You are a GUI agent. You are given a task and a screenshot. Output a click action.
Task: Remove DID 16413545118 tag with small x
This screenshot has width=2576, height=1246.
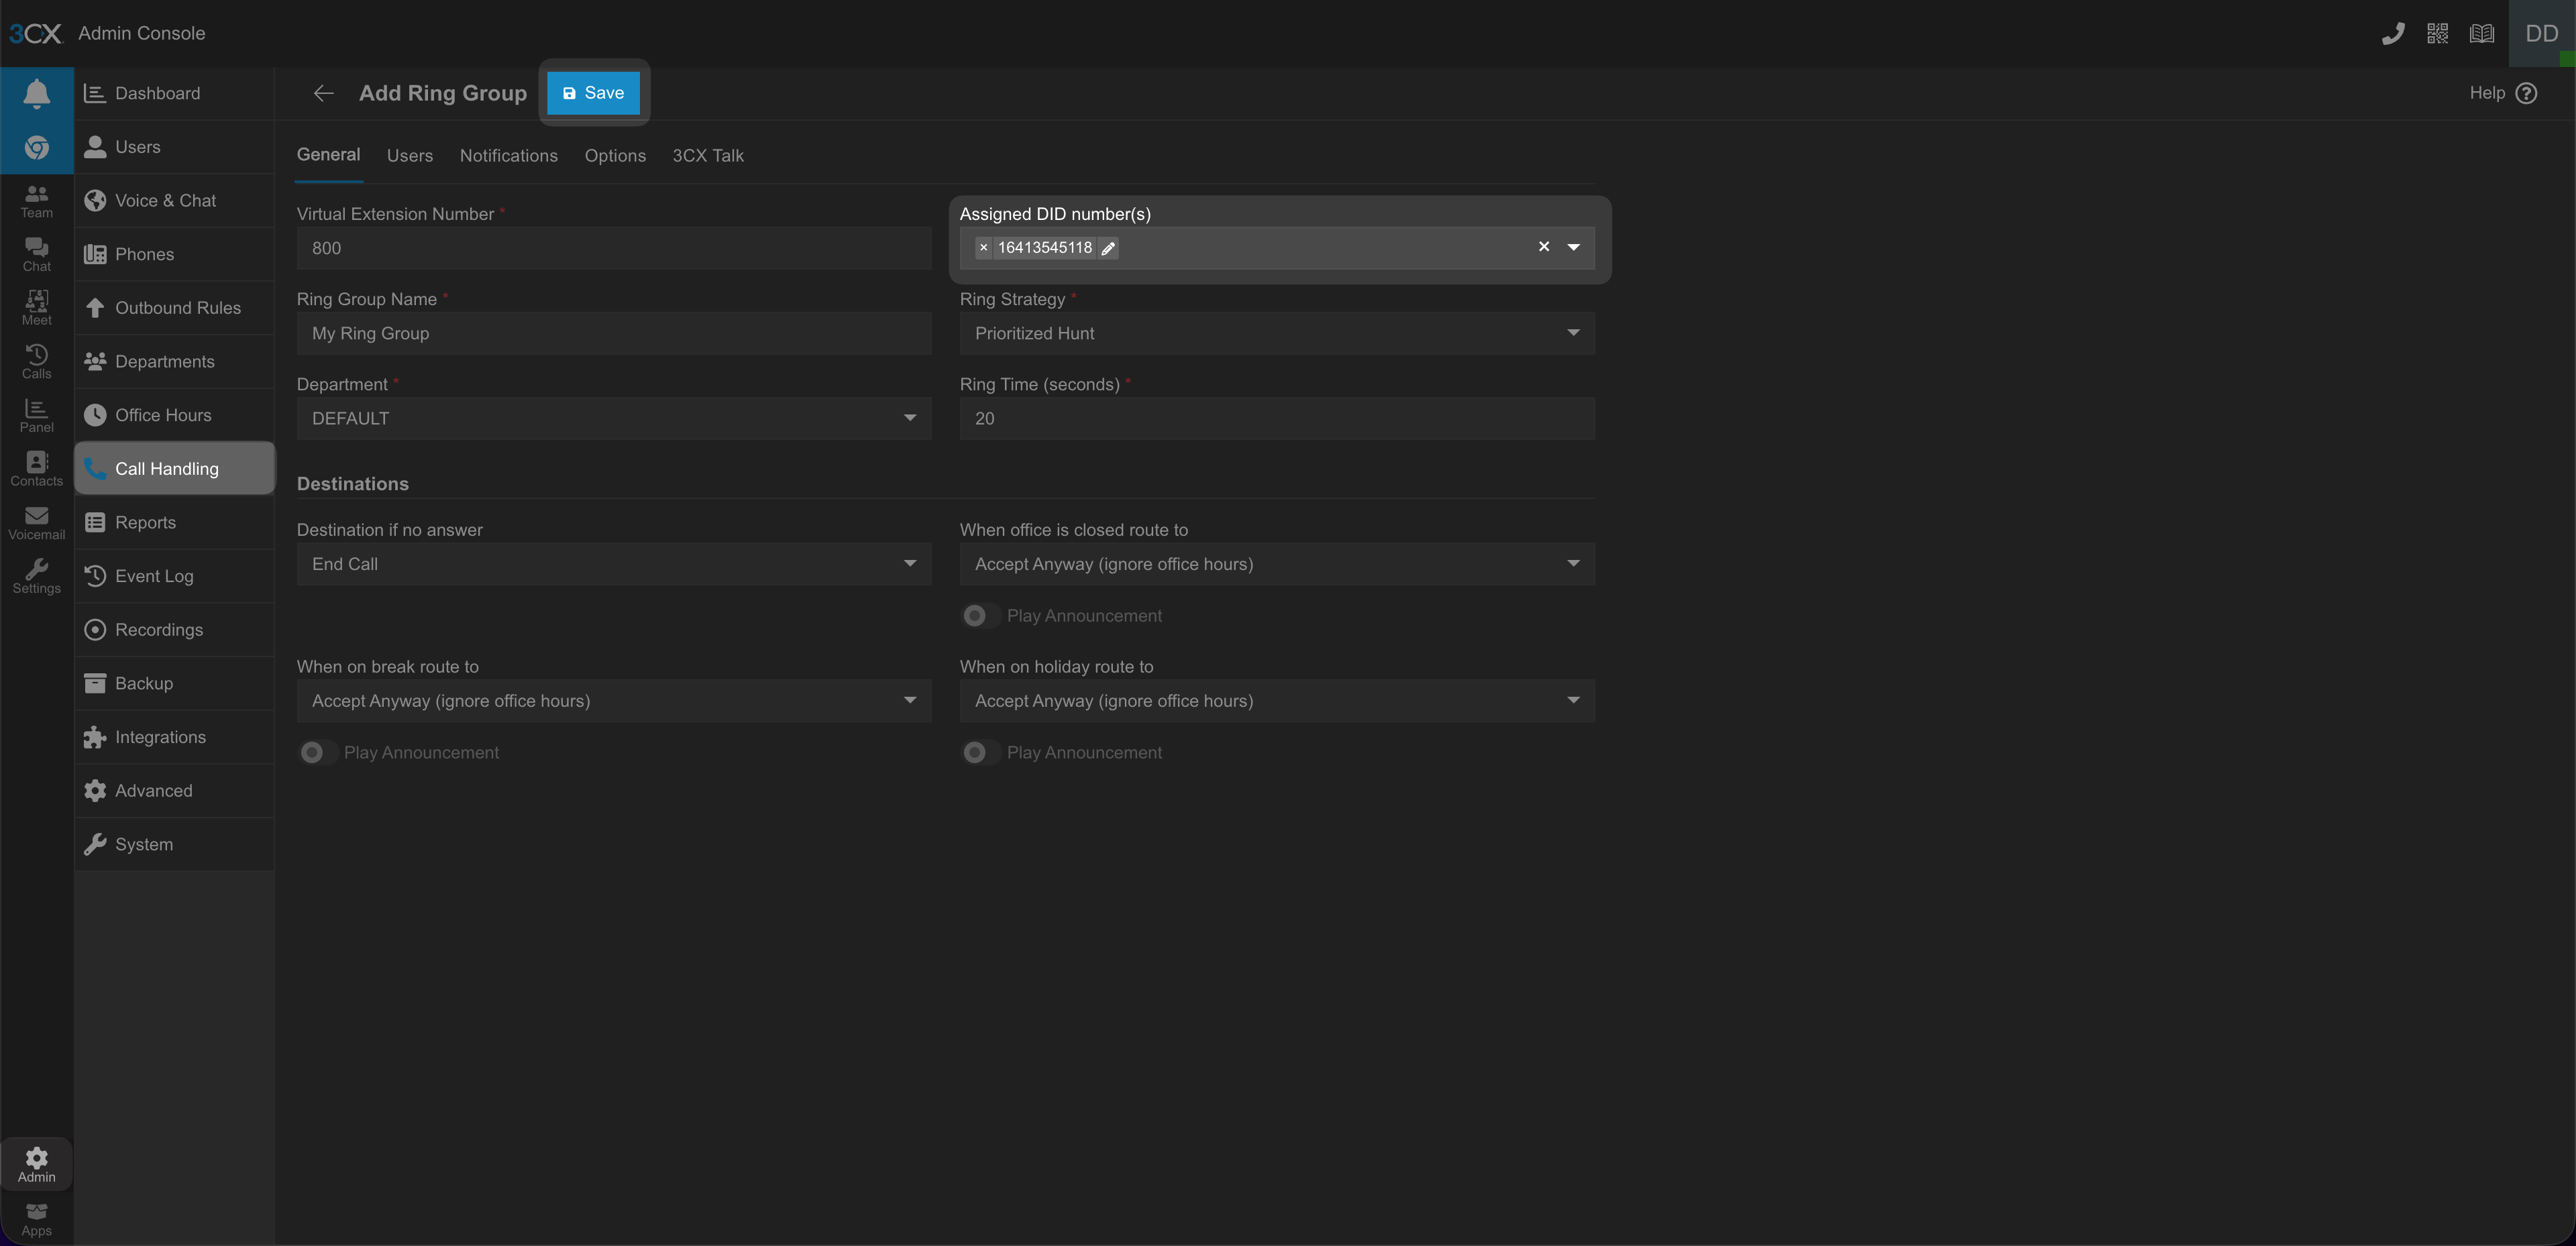(983, 248)
